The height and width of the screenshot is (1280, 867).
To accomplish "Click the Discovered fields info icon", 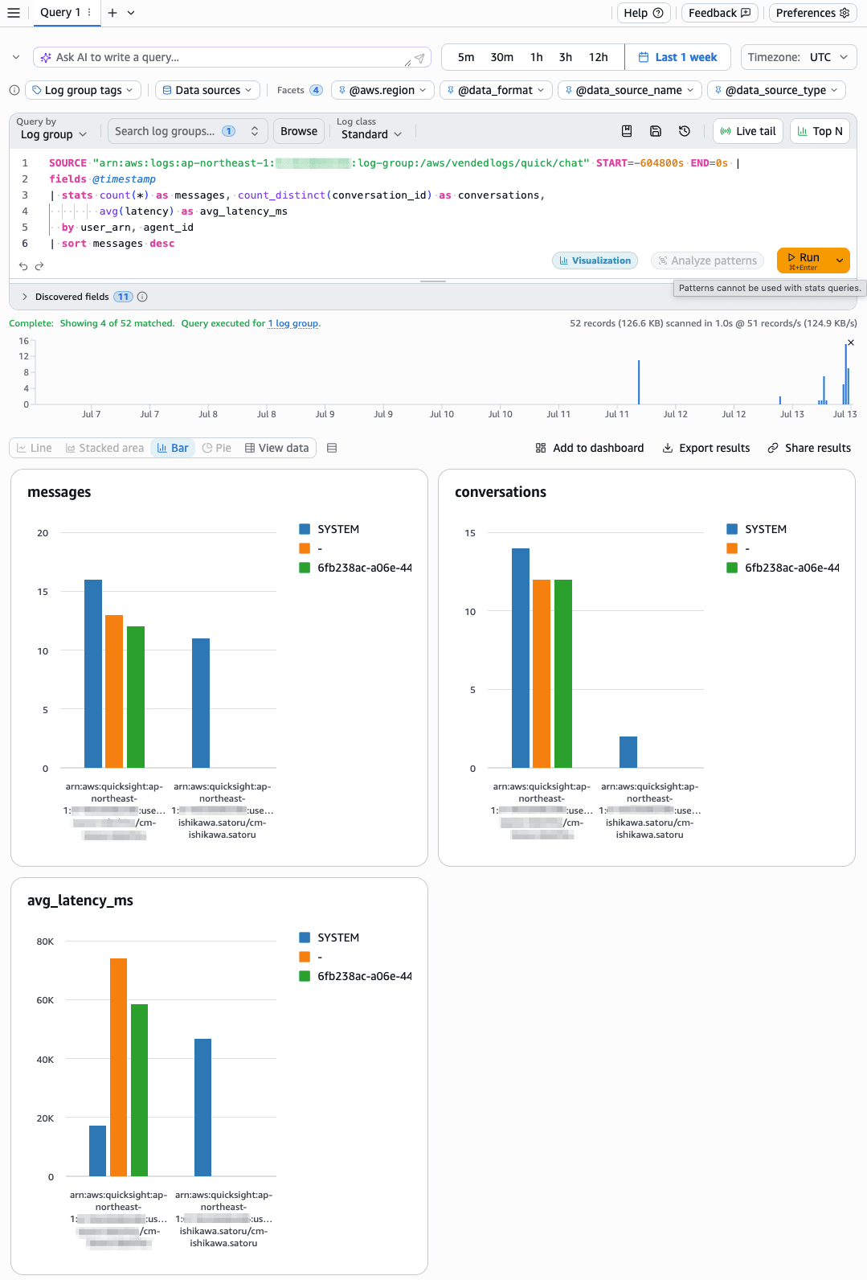I will click(142, 297).
